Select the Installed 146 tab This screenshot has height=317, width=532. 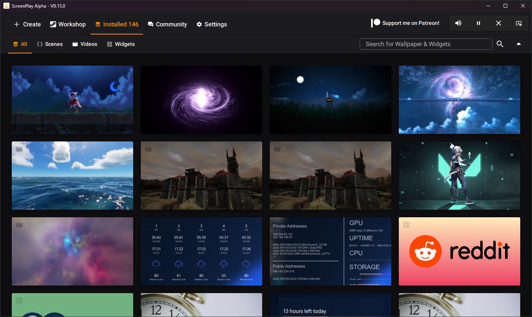click(117, 24)
